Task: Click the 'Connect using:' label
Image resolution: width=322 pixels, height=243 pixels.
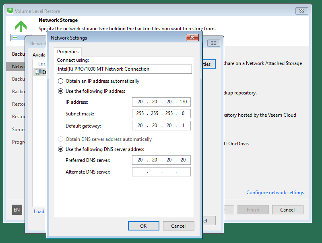Action: click(73, 60)
